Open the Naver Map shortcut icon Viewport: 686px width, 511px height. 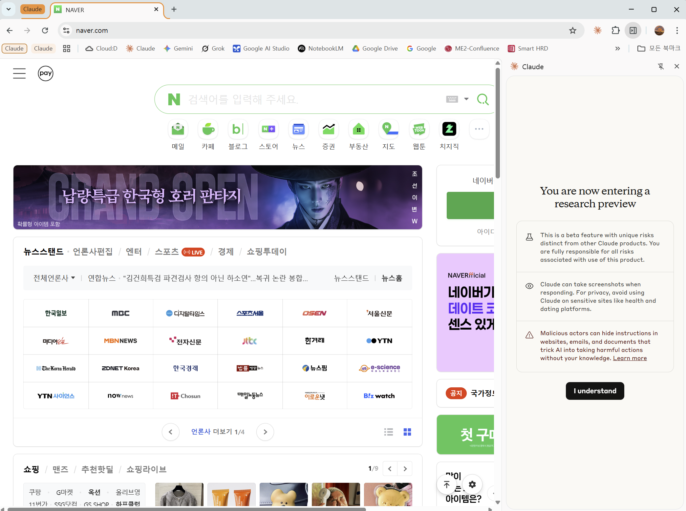[x=389, y=129]
